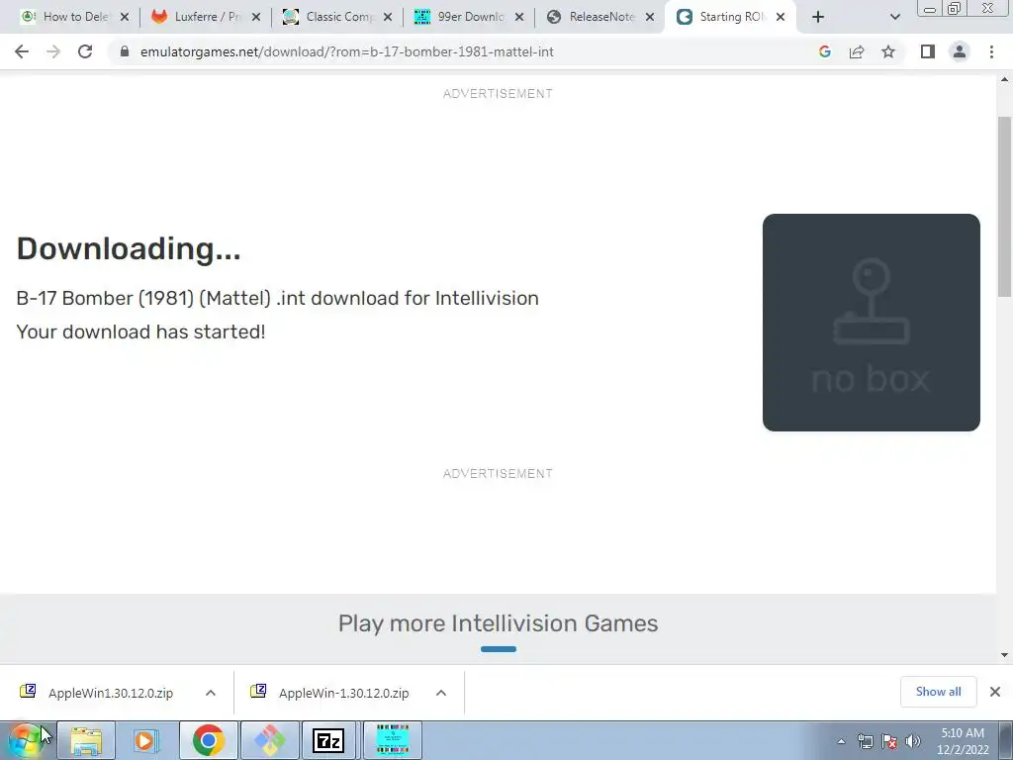Open the Windows Start menu

coord(26,740)
